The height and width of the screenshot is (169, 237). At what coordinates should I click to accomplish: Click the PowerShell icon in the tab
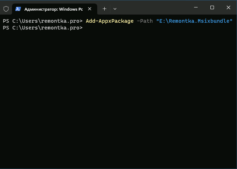coord(18,9)
